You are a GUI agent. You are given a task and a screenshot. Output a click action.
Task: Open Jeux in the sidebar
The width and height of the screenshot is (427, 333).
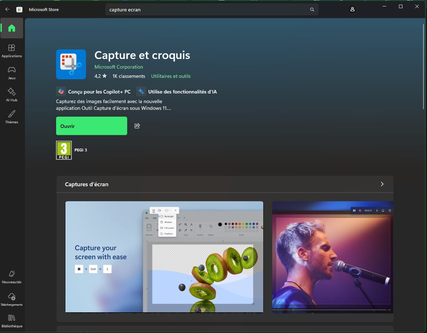coord(12,72)
